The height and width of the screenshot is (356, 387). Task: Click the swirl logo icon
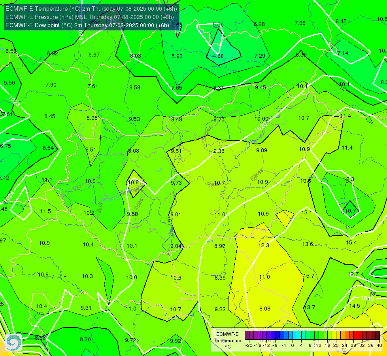tap(13, 343)
